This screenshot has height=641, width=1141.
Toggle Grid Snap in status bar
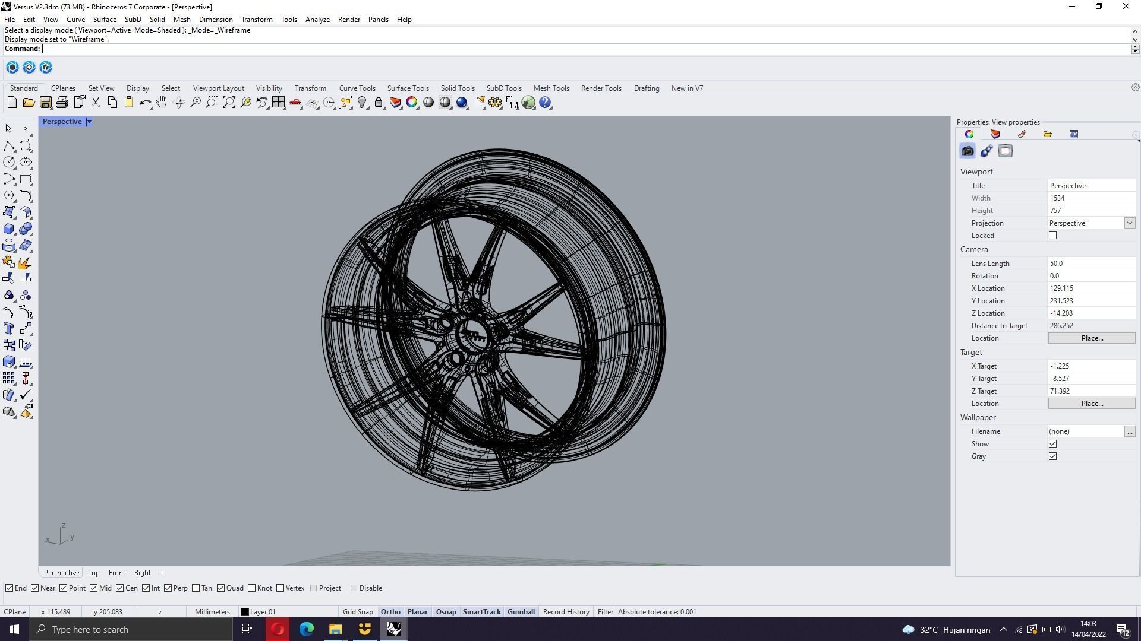pyautogui.click(x=358, y=612)
